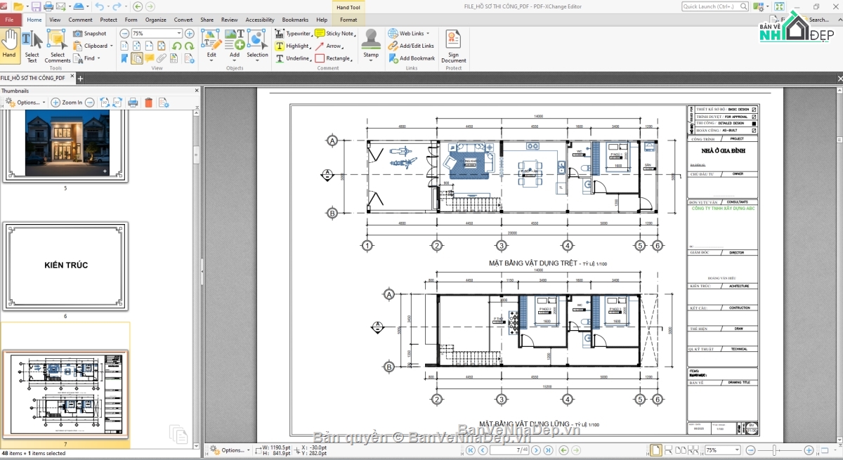Click Add Bookmark button

click(412, 58)
